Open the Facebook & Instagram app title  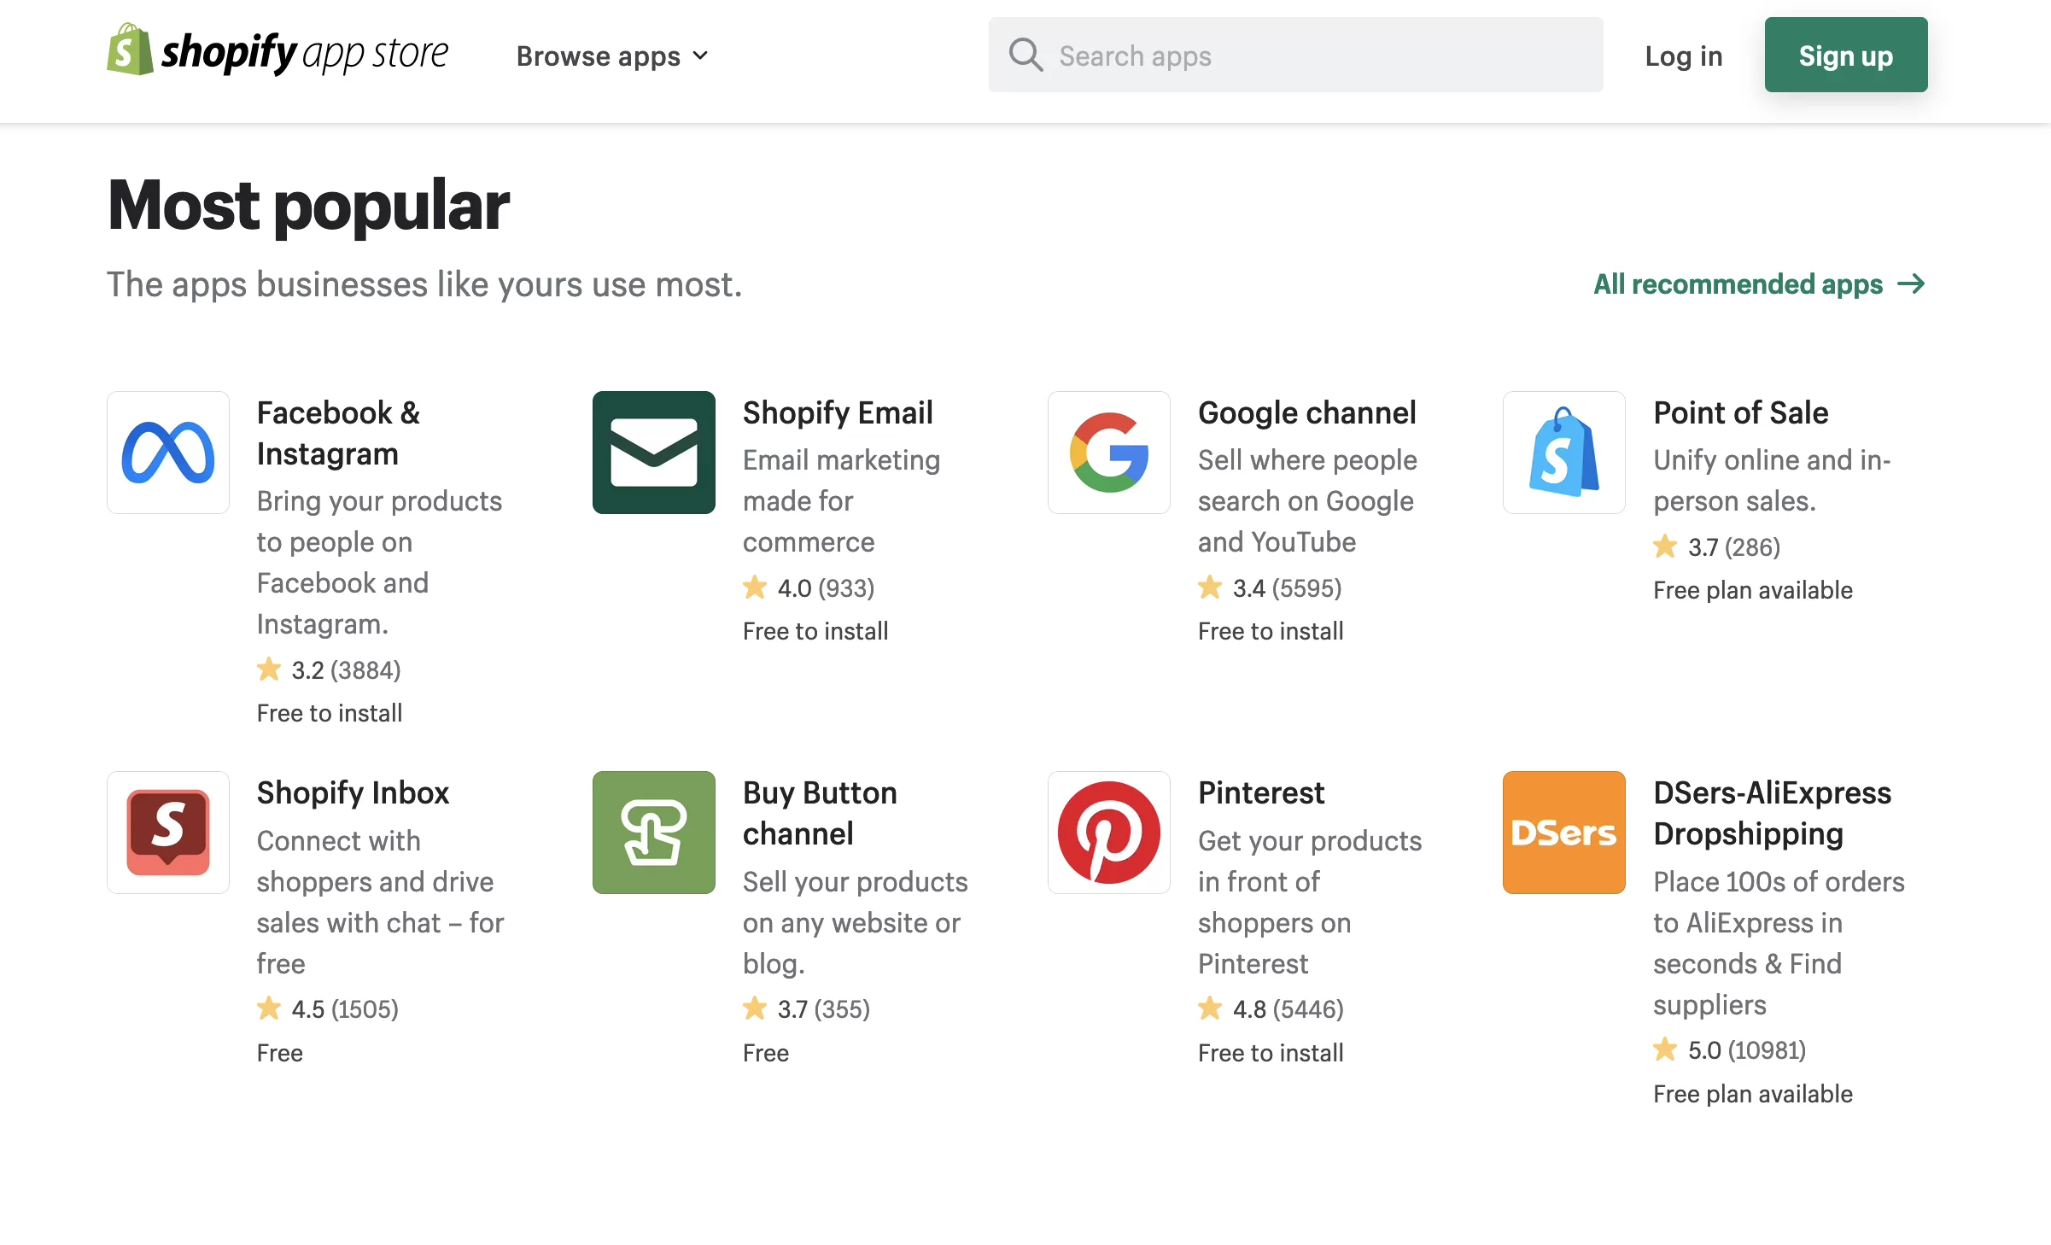(339, 433)
